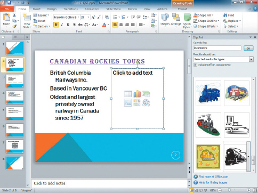Switch to Normal view in status bar
The width and height of the screenshot is (258, 193).
click(x=191, y=190)
